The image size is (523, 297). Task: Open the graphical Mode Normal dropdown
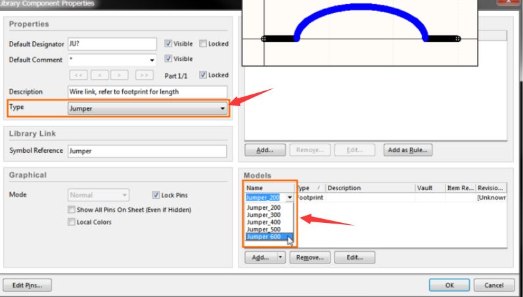tap(99, 195)
